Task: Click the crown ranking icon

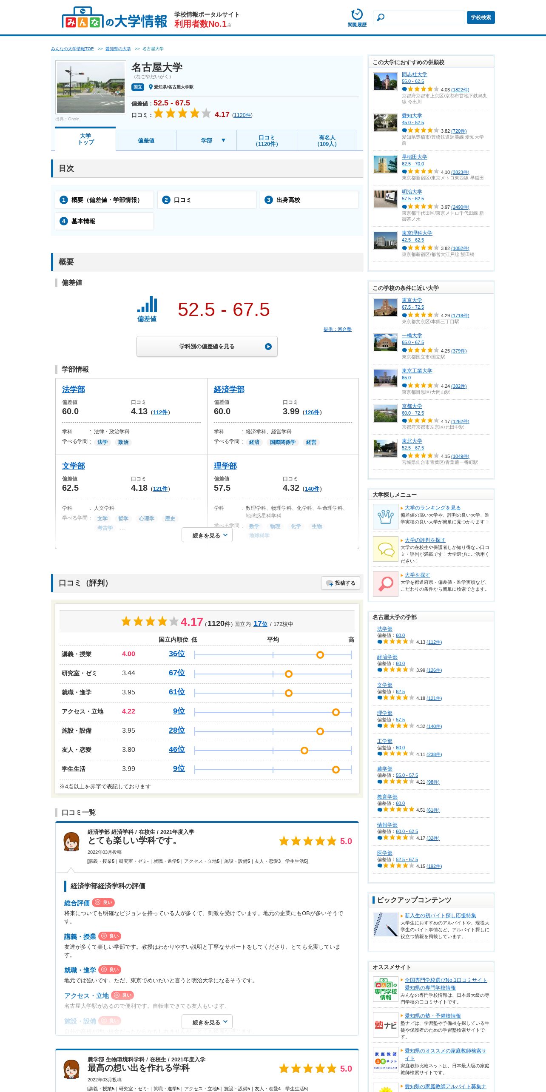Action: click(x=386, y=517)
